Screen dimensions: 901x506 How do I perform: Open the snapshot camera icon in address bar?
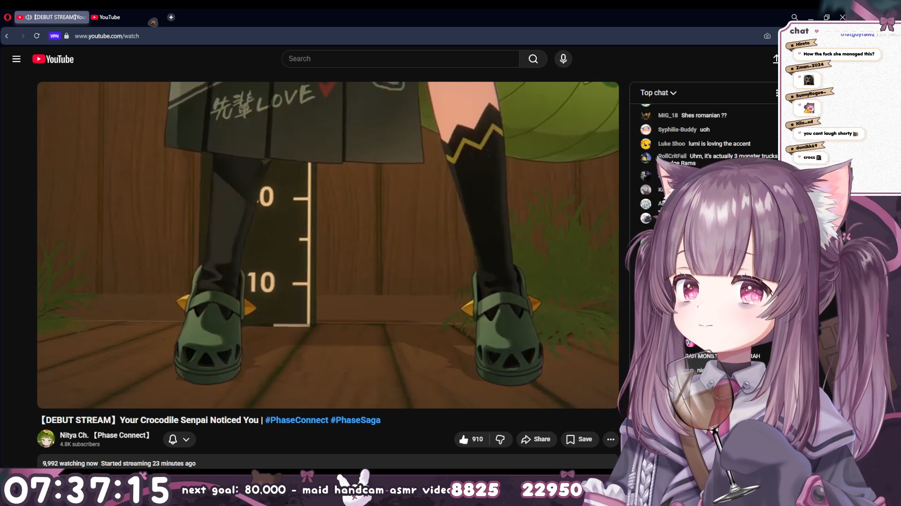tap(767, 36)
